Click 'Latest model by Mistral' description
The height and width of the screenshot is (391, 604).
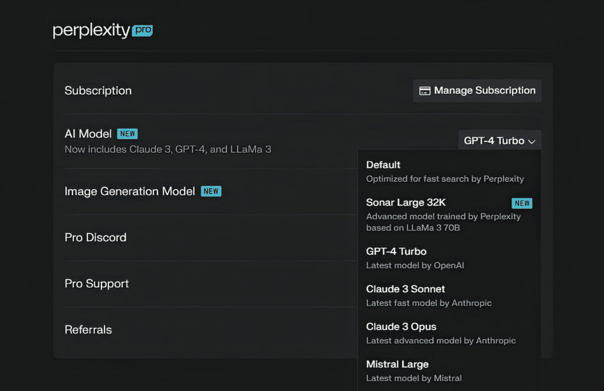tap(413, 378)
